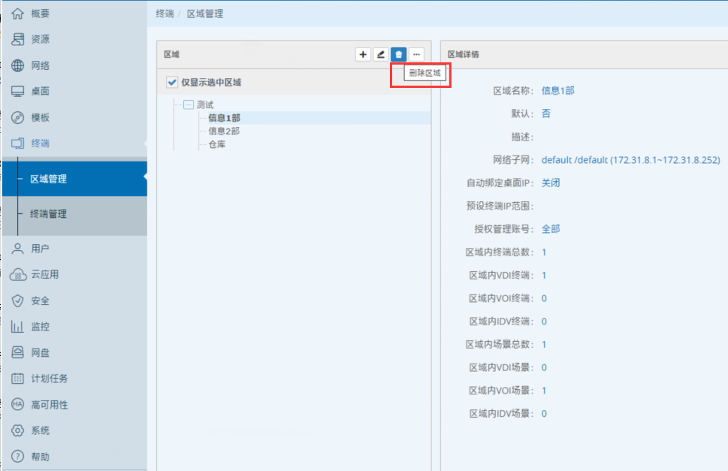Open 模板 disc icon in sidebar

pos(18,117)
